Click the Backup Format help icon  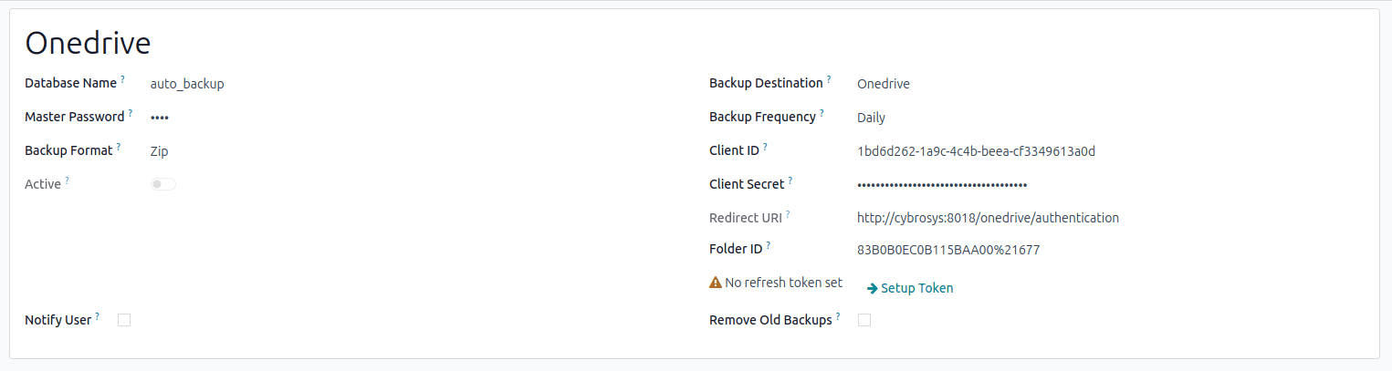pyautogui.click(x=119, y=147)
